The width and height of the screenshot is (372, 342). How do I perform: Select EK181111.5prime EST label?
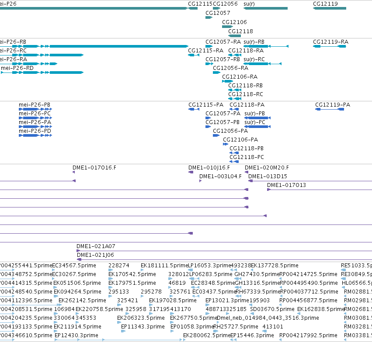tap(164, 266)
